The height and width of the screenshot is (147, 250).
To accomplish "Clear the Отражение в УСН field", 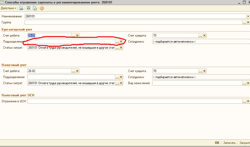I will click(248, 101).
